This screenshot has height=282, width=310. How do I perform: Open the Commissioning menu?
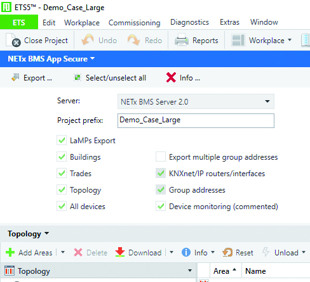[135, 23]
